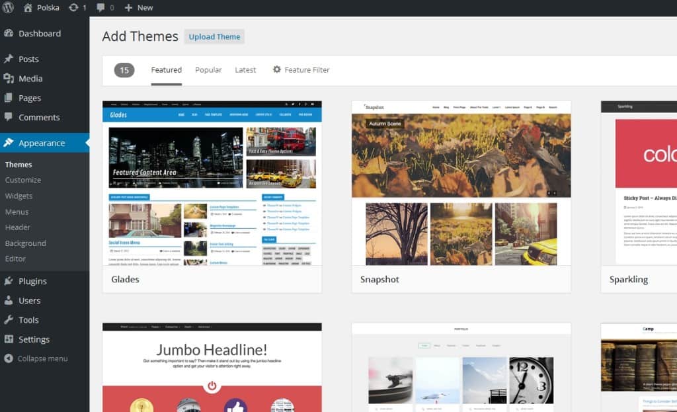Click the Tools menu label

click(x=28, y=320)
